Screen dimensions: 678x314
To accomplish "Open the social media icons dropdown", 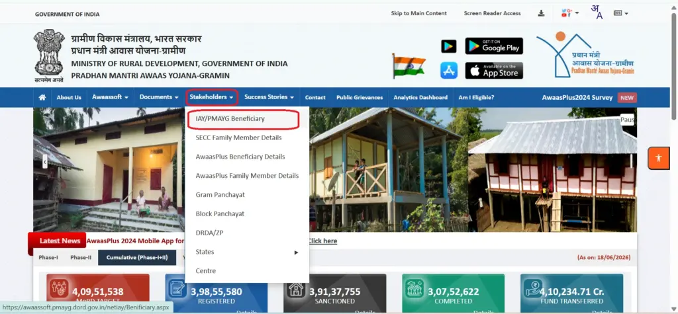I will tap(570, 13).
